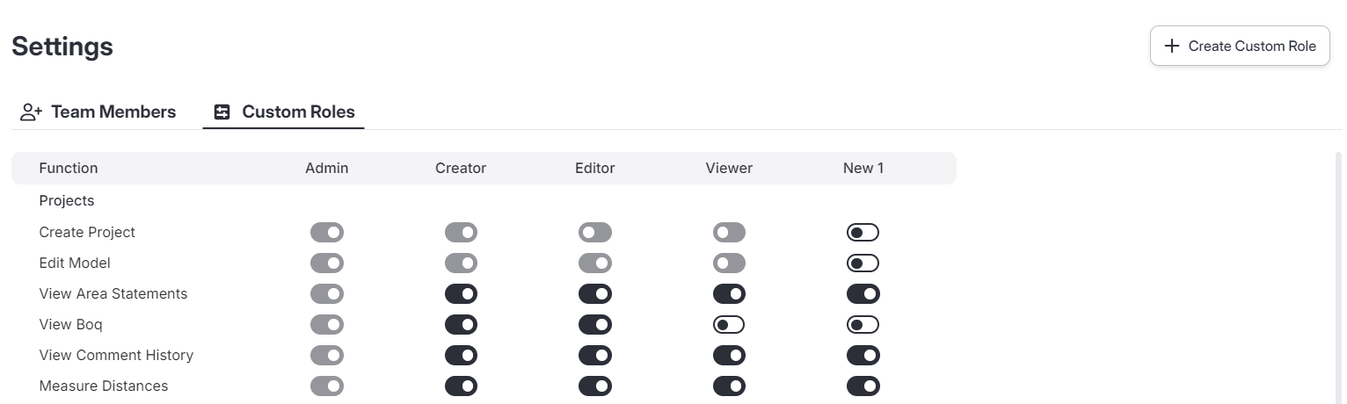This screenshot has height=404, width=1347.
Task: Disable View Boq for Editor
Action: point(595,325)
